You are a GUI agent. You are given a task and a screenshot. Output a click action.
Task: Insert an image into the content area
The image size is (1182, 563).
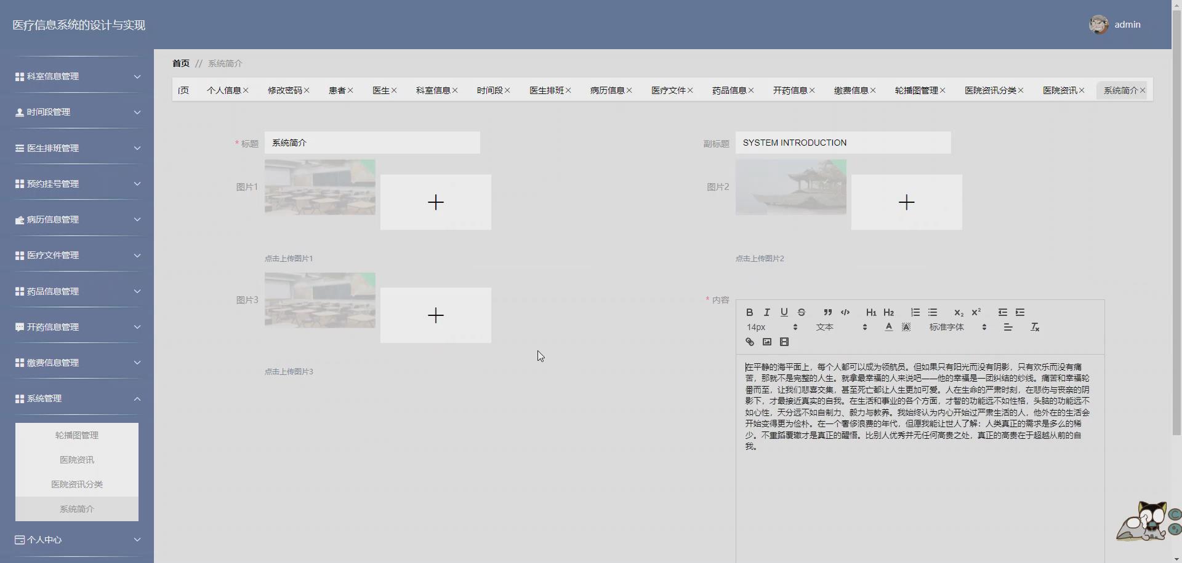[x=766, y=342]
